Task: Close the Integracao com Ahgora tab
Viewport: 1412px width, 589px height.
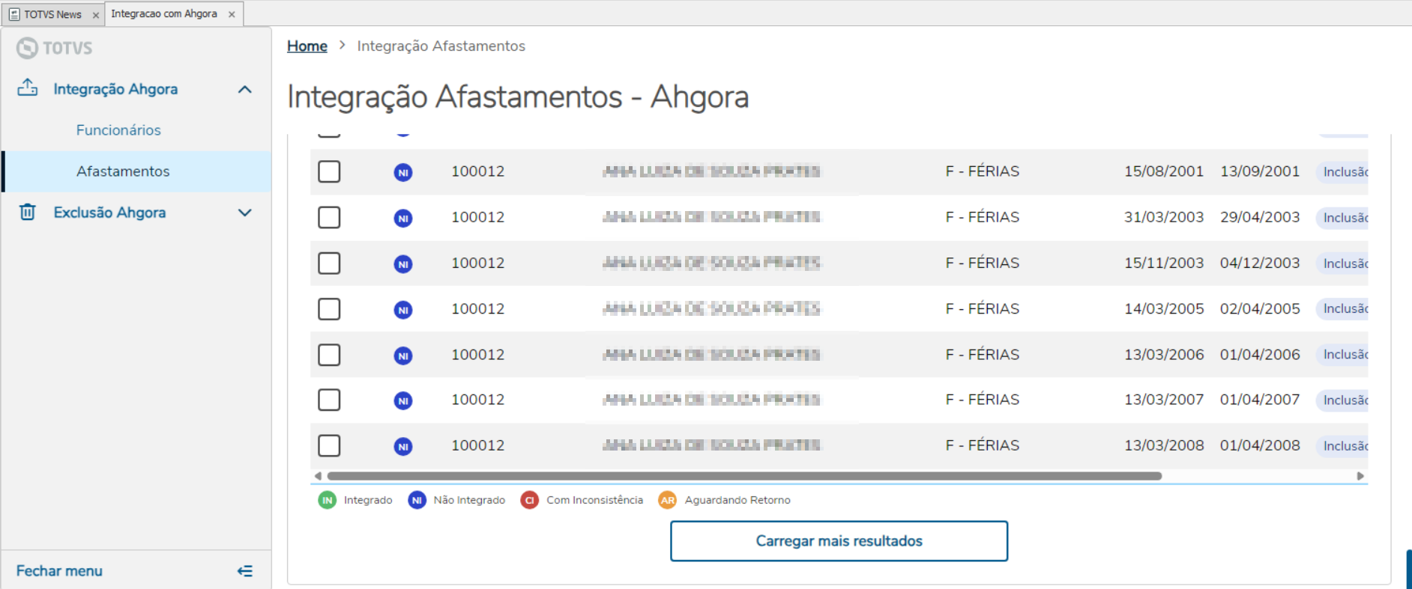Action: 232,14
